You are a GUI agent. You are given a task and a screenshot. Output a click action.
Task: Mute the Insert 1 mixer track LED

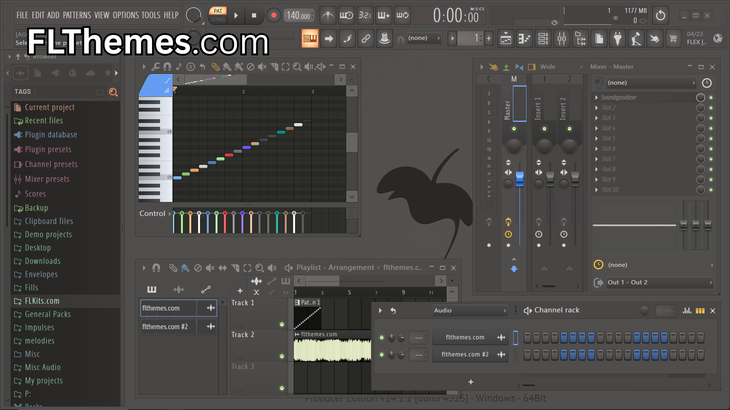tap(544, 129)
